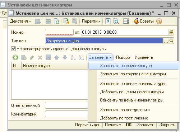
Task: Toggle Не регистрировать нулевые цены checkbox
Action: pyautogui.click(x=13, y=49)
